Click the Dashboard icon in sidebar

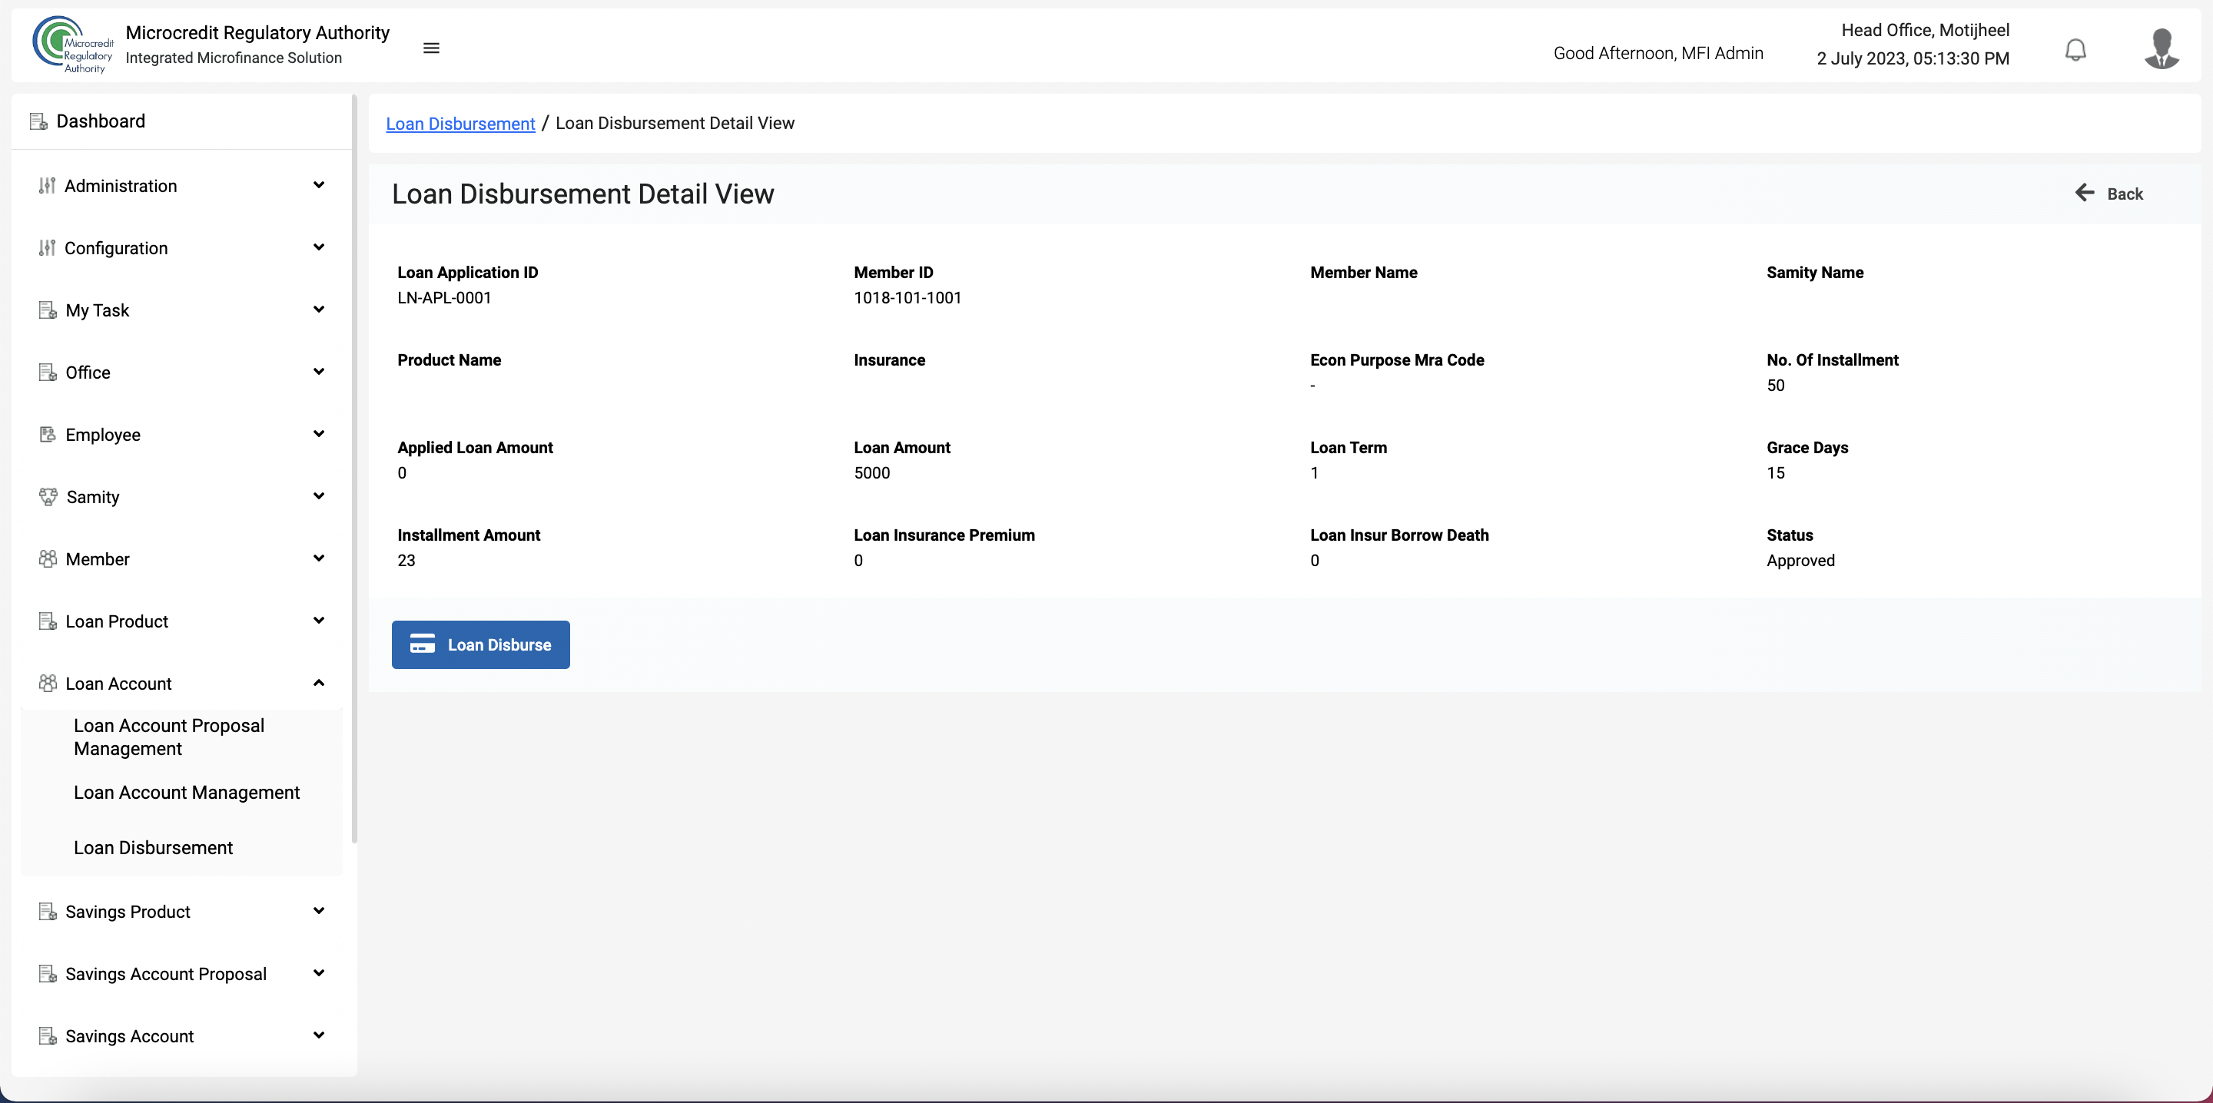pos(38,121)
